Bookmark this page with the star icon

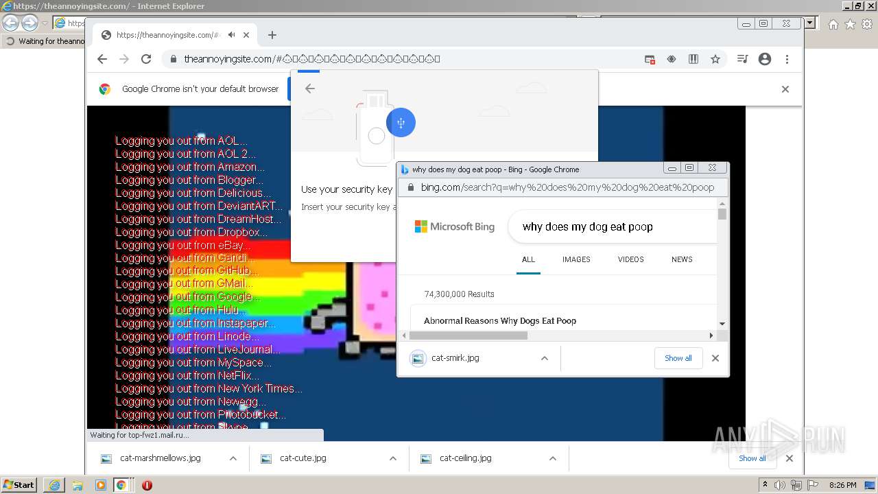pyautogui.click(x=715, y=59)
